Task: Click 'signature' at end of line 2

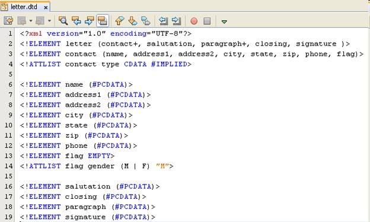Action: [316, 44]
